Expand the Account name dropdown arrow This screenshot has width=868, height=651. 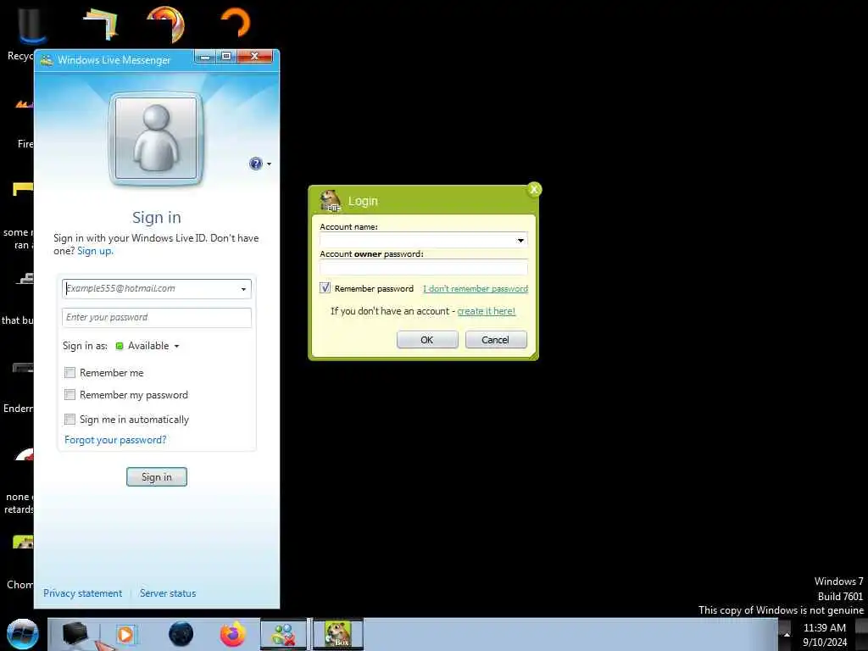click(x=520, y=240)
